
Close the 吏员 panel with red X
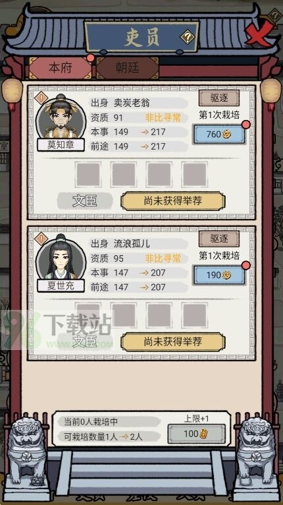(x=259, y=32)
